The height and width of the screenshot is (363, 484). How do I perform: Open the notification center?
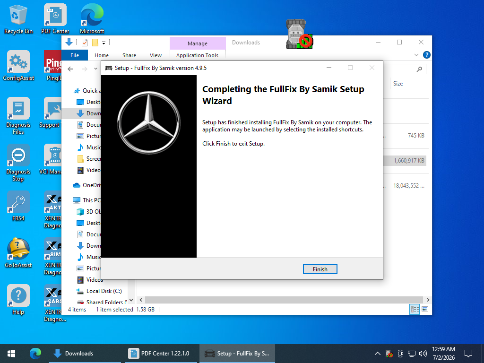468,354
